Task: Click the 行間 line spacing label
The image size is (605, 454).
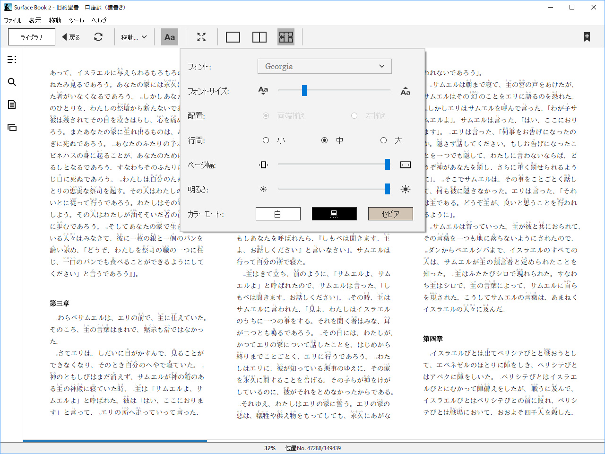Action: point(195,140)
